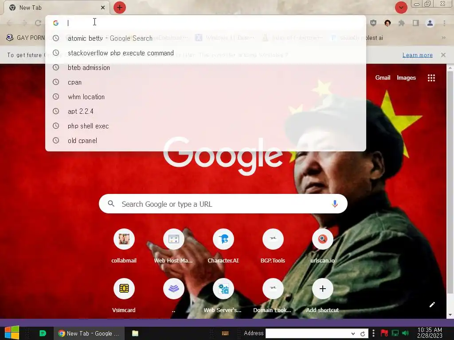
Task: Choose the 'cpan' suggestion
Action: coord(206,82)
